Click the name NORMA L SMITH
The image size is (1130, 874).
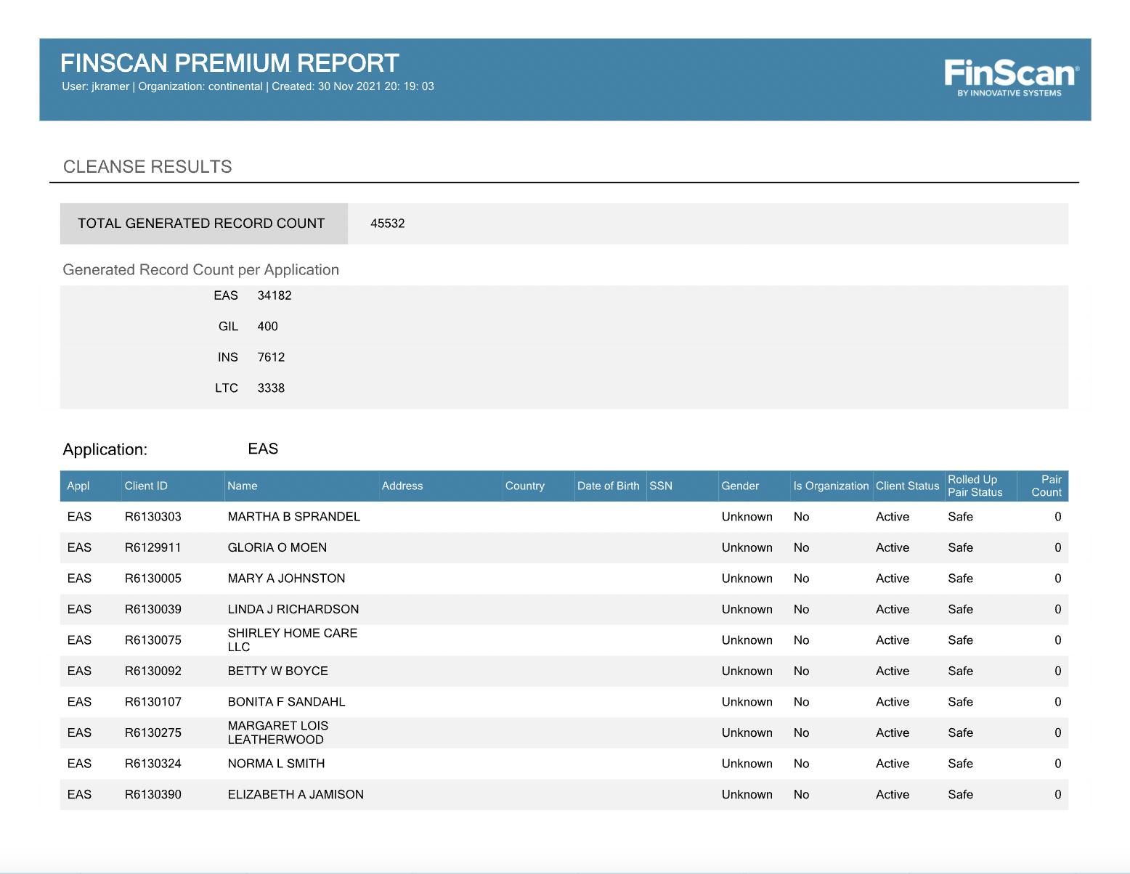(277, 764)
